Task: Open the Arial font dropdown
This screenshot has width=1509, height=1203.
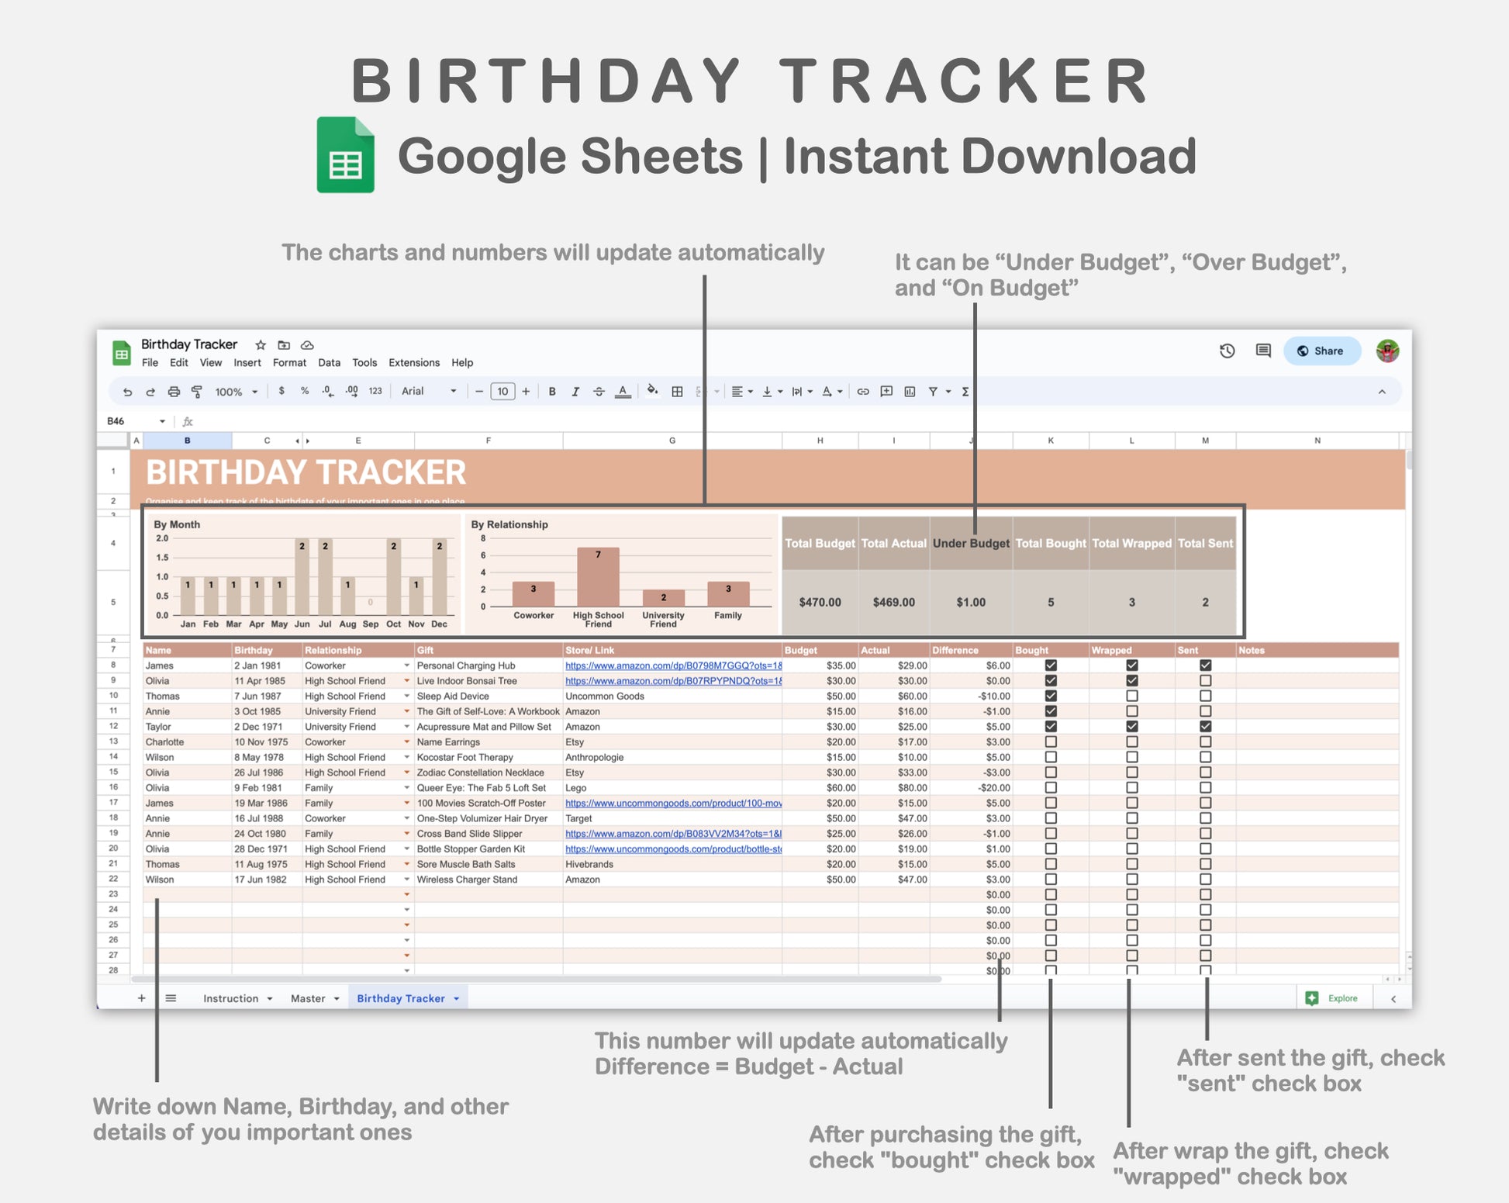Action: tap(428, 392)
